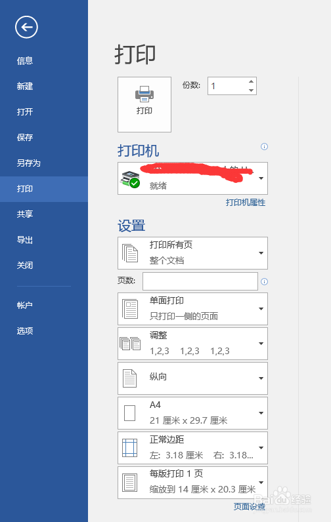This screenshot has width=331, height=522.
Task: Click the 21 厘米 x 29.7 厘米 text
Action: [x=188, y=420]
